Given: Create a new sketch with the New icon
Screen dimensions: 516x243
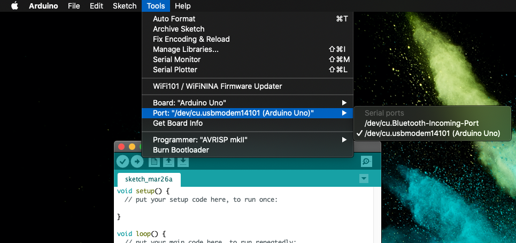Looking at the screenshot, I should [x=154, y=162].
